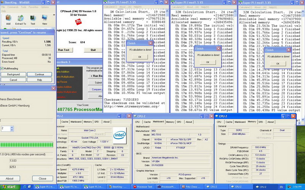Open Memory tab in MSI Mainboard CPU-Z window
The height and width of the screenshot is (190, 305).
[x=170, y=122]
